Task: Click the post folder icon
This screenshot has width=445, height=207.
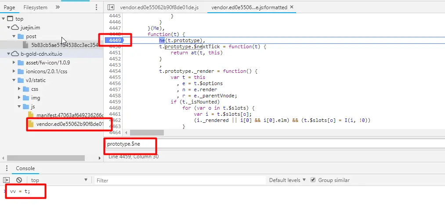Action: (21, 36)
